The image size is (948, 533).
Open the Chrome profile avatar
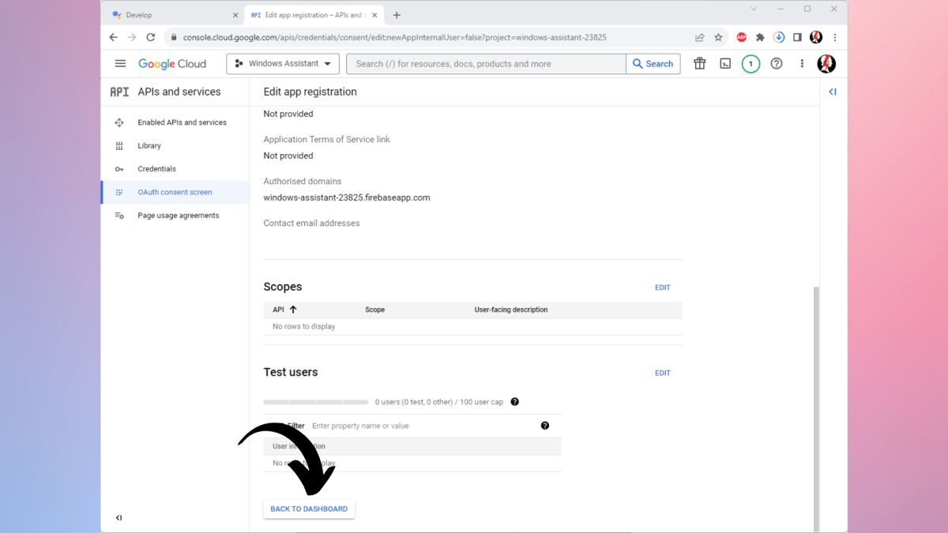[816, 37]
